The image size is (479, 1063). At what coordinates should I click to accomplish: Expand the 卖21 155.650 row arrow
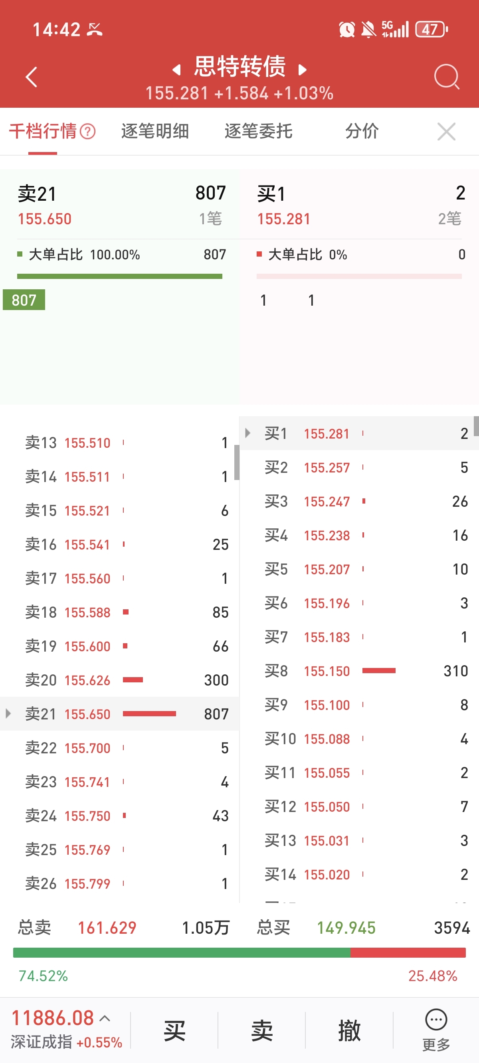click(x=8, y=713)
